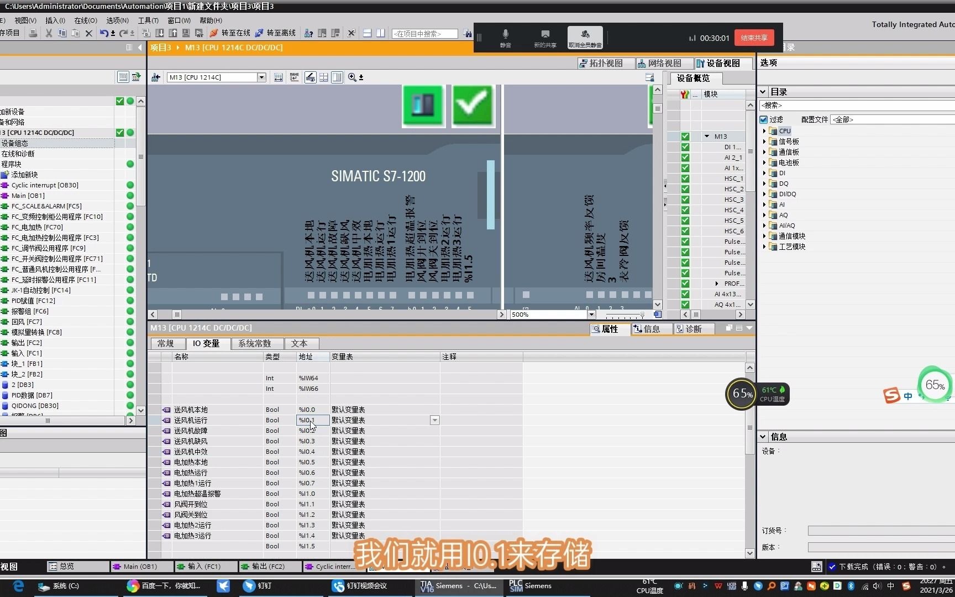The height and width of the screenshot is (597, 955).
Task: Collapse the M13 row in device overview
Action: tap(707, 137)
